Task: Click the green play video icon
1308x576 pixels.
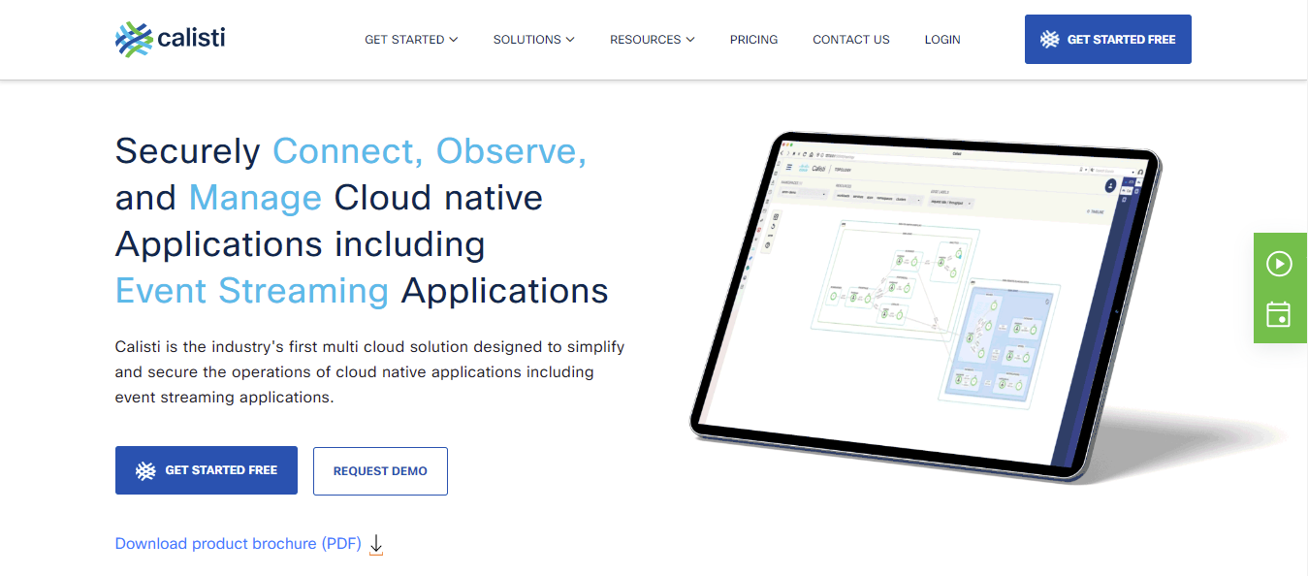Action: tap(1279, 263)
